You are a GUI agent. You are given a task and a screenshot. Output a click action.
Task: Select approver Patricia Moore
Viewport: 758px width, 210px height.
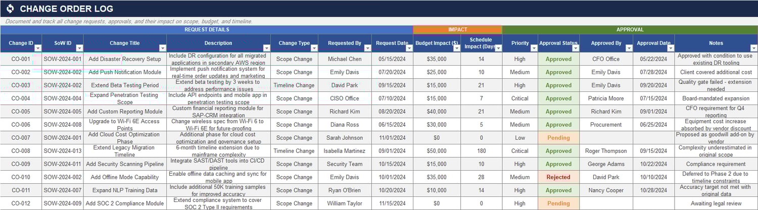[x=606, y=98]
